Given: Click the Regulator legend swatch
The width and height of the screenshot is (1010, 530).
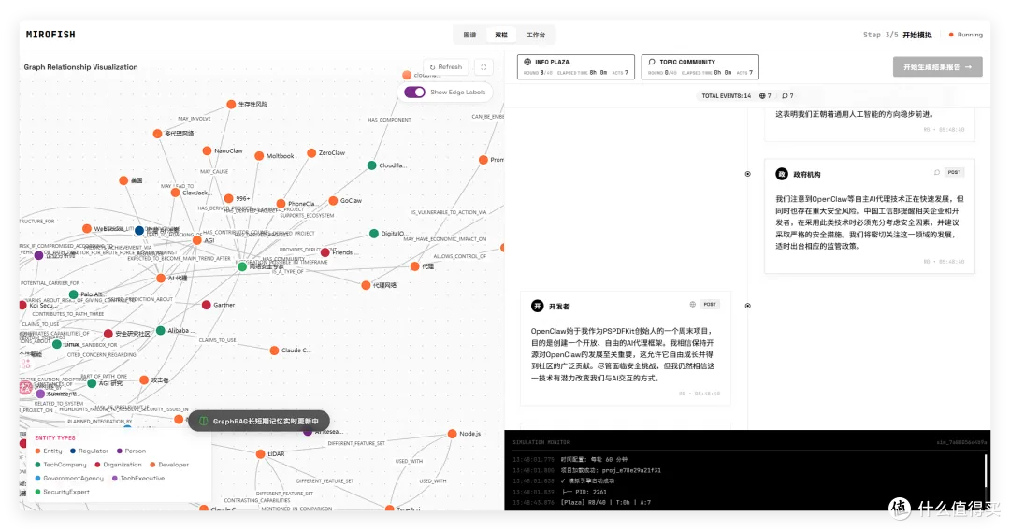Looking at the screenshot, I should coord(73,451).
